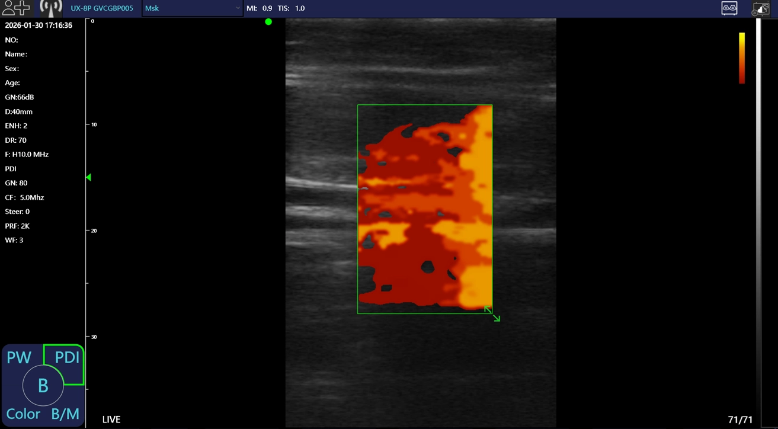The width and height of the screenshot is (778, 429).
Task: Click the power Doppler color map bar
Action: pos(741,57)
